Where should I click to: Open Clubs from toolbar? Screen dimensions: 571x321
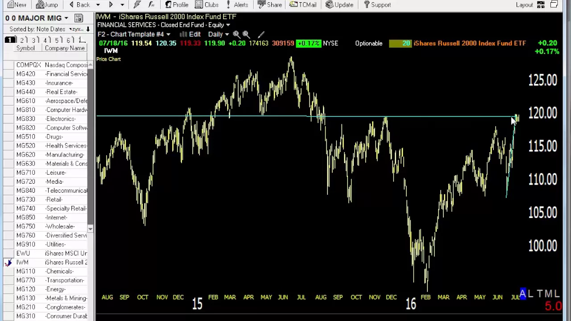coord(207,4)
